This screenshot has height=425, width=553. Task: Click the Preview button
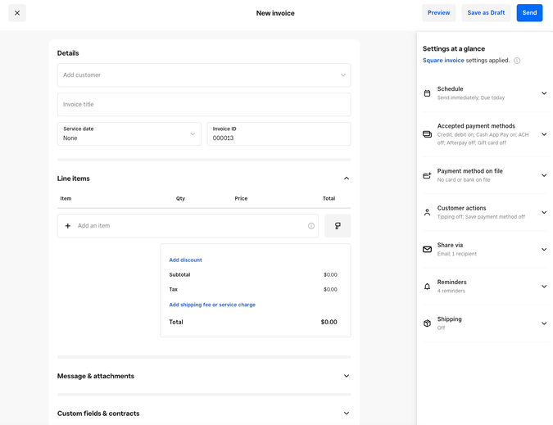coord(438,13)
